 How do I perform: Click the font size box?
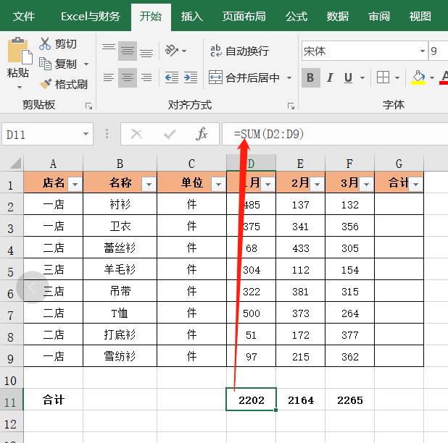point(438,51)
